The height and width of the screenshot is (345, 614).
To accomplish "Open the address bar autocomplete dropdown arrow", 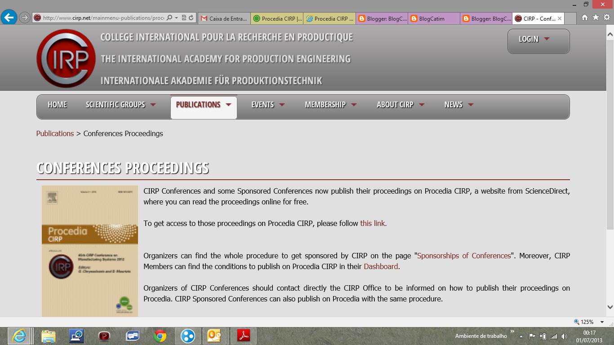I will point(177,18).
